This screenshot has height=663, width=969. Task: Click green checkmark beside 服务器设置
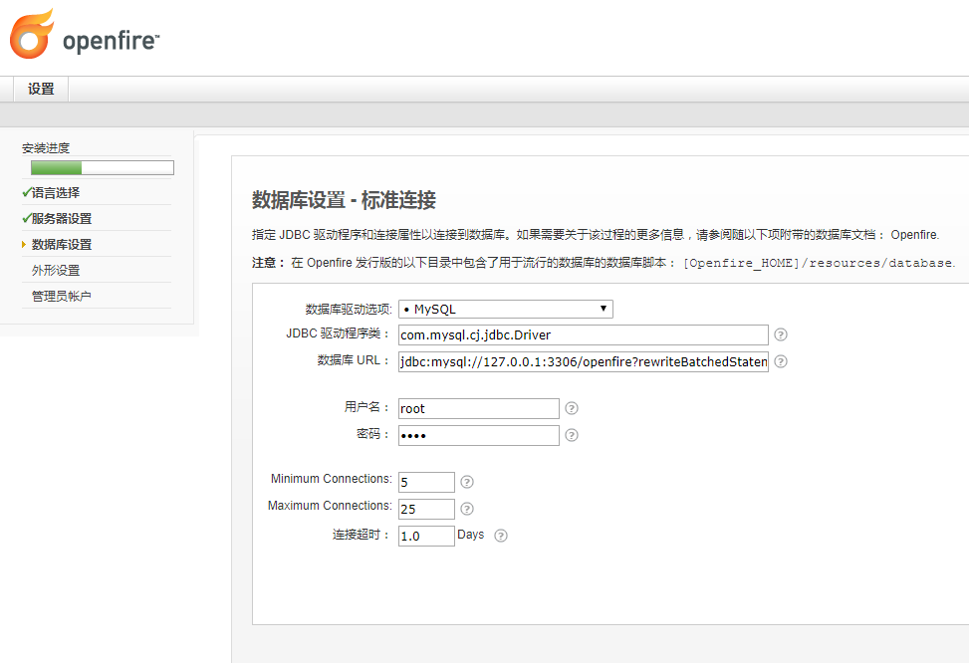pos(27,218)
